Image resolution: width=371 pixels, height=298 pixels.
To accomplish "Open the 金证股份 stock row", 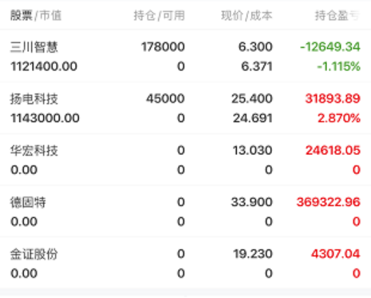I will [185, 263].
